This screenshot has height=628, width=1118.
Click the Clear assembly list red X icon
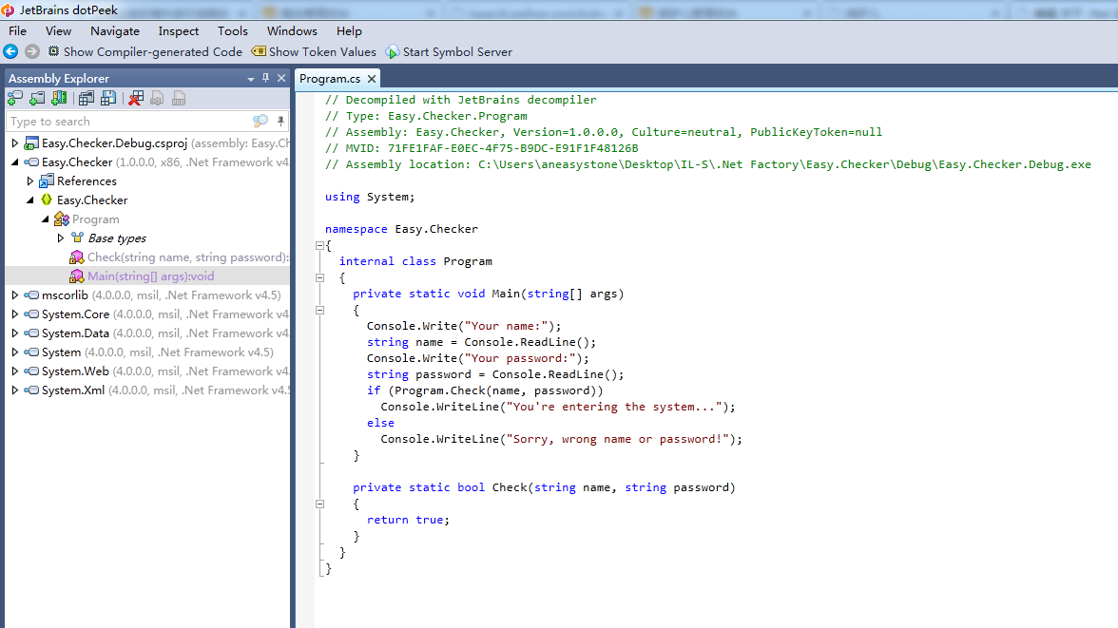pos(135,99)
